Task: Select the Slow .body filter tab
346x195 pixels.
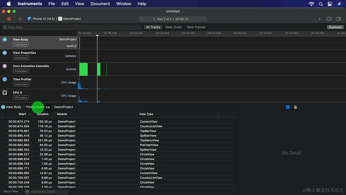Action: click(174, 27)
